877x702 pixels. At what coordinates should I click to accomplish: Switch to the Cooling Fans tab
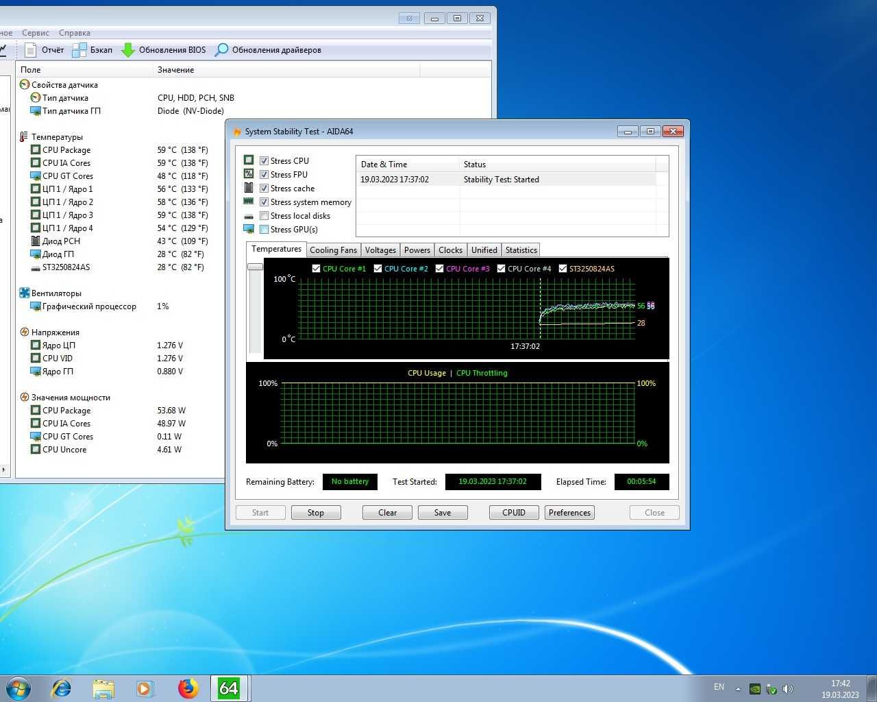333,250
